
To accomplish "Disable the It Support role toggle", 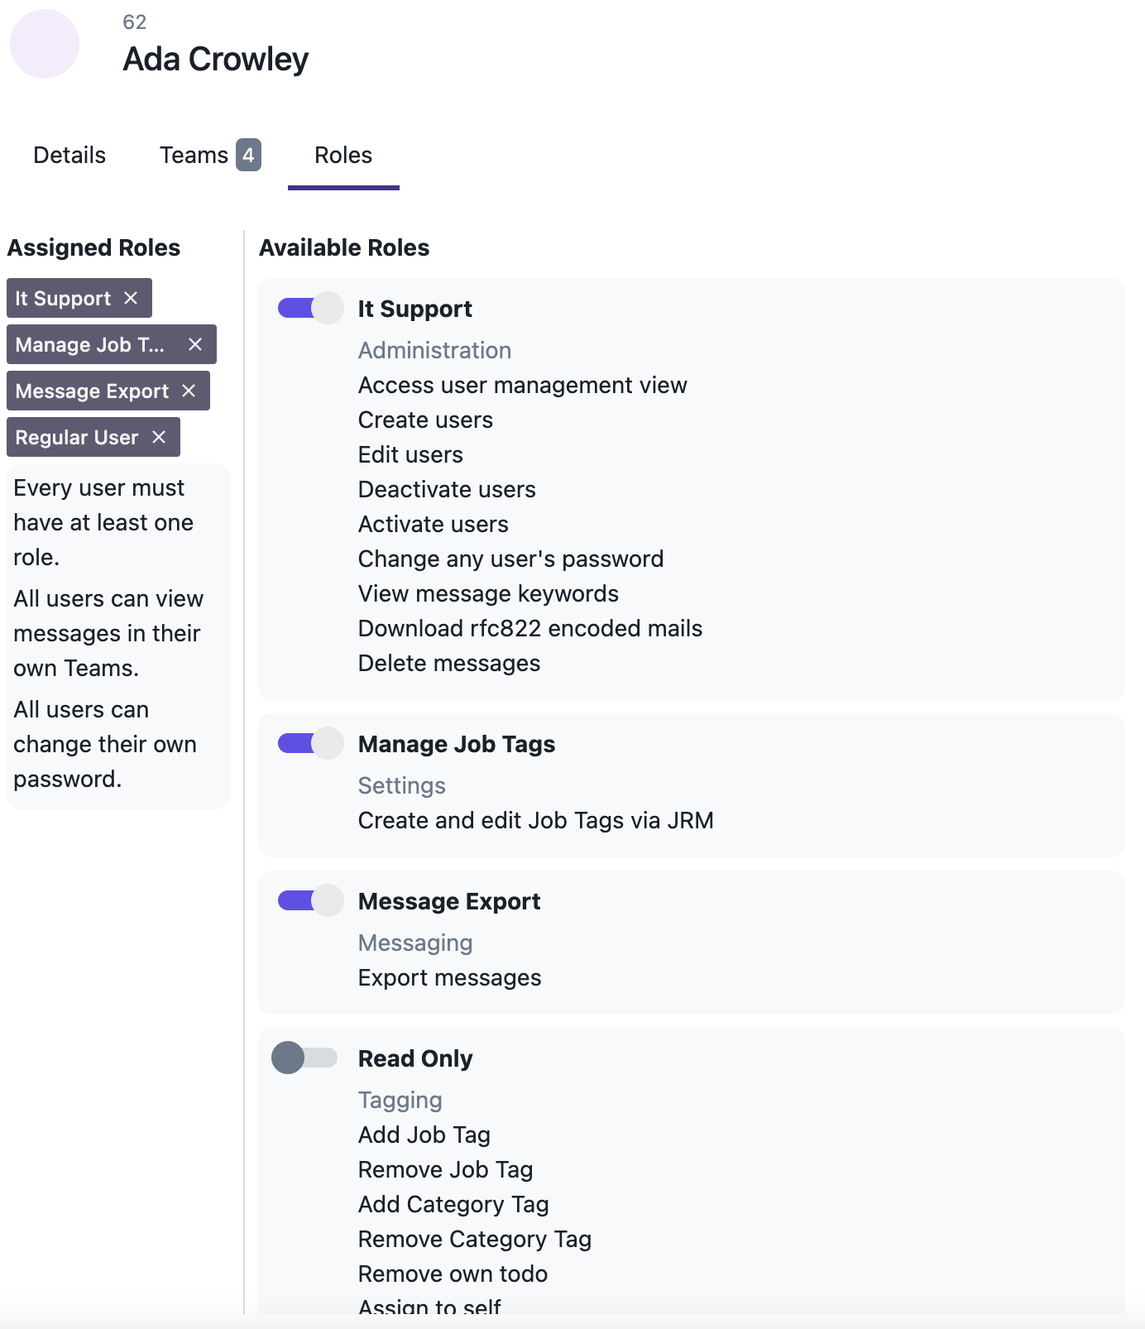I will coord(310,308).
